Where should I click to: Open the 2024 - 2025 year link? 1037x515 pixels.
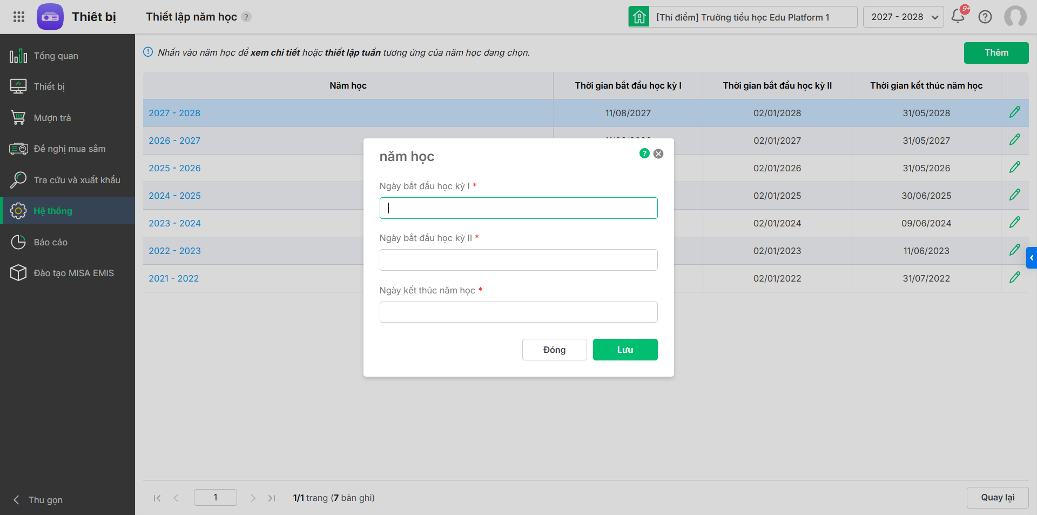174,196
